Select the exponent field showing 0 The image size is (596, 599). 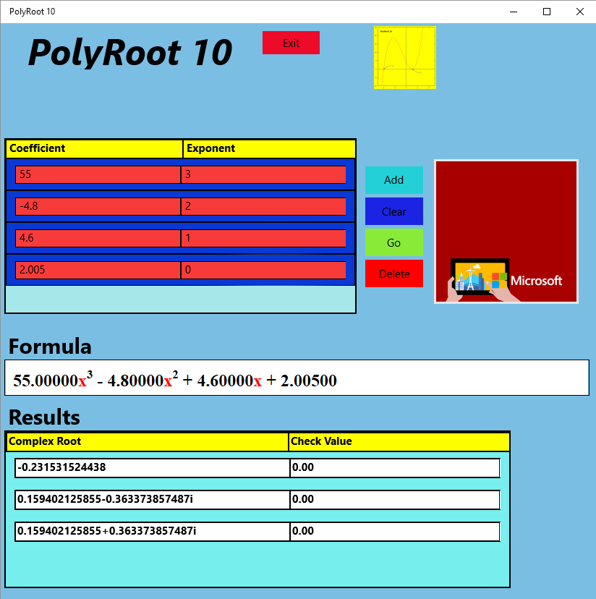coord(263,270)
